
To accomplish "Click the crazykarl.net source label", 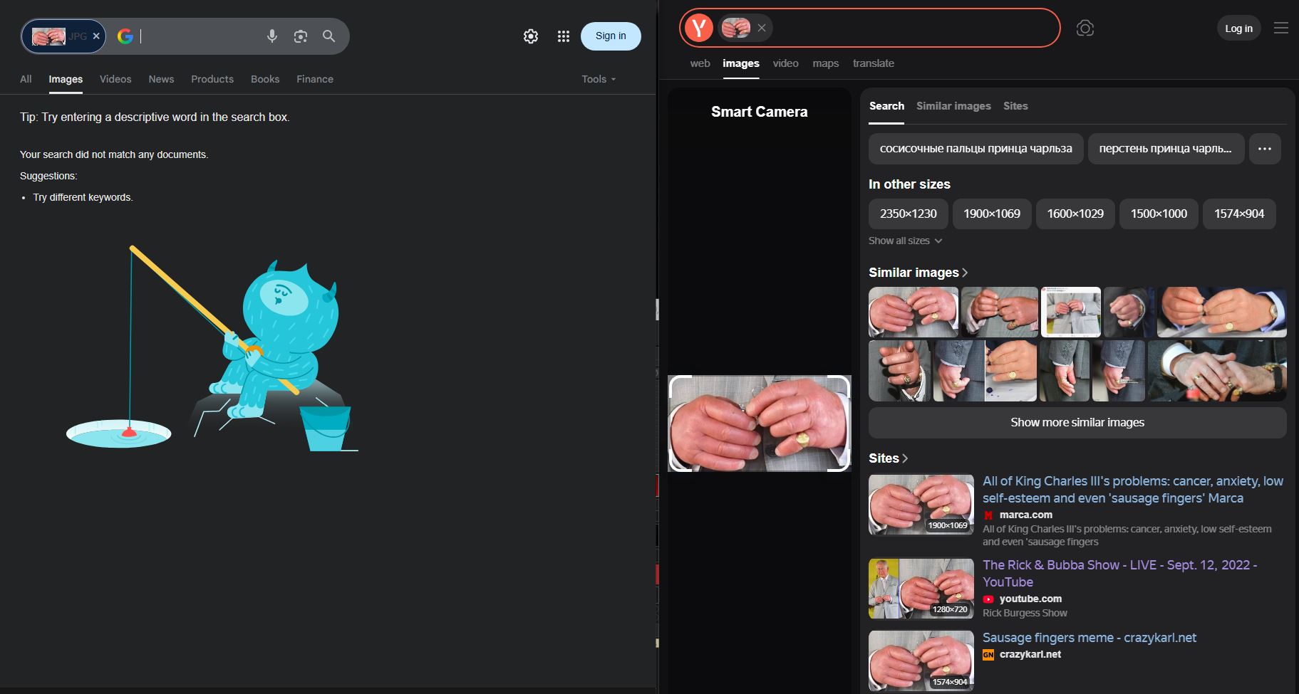I will point(1030,654).
